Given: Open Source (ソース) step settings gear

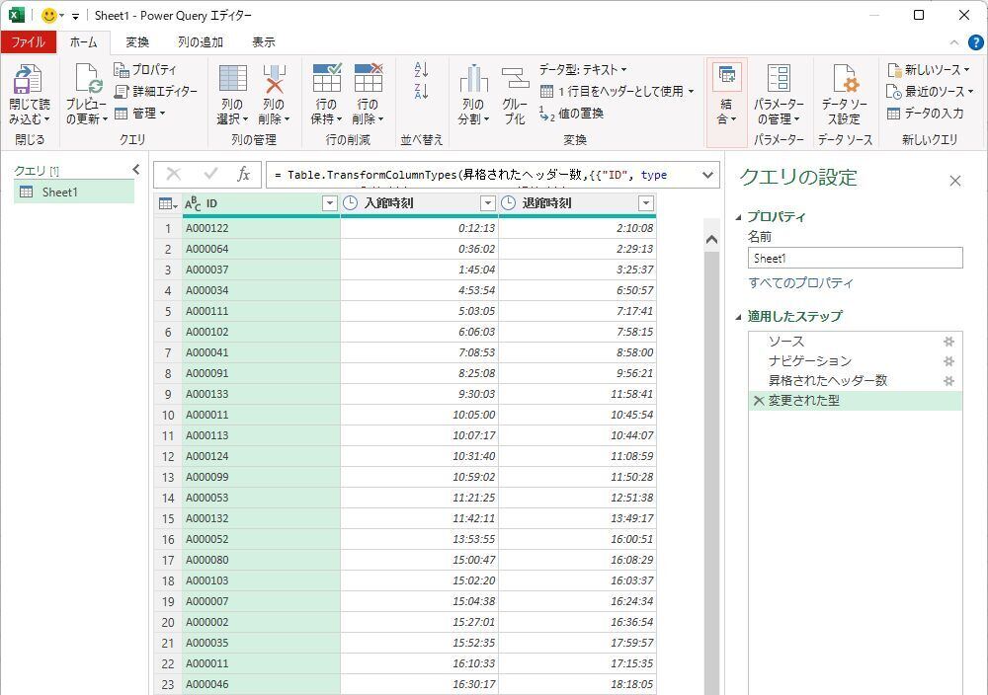Looking at the screenshot, I should (948, 342).
